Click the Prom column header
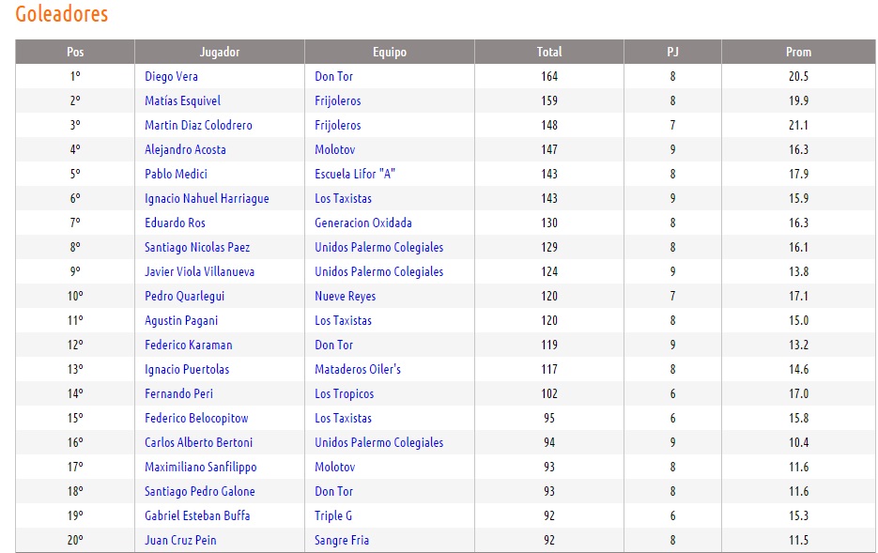The height and width of the screenshot is (553, 878). (x=798, y=52)
